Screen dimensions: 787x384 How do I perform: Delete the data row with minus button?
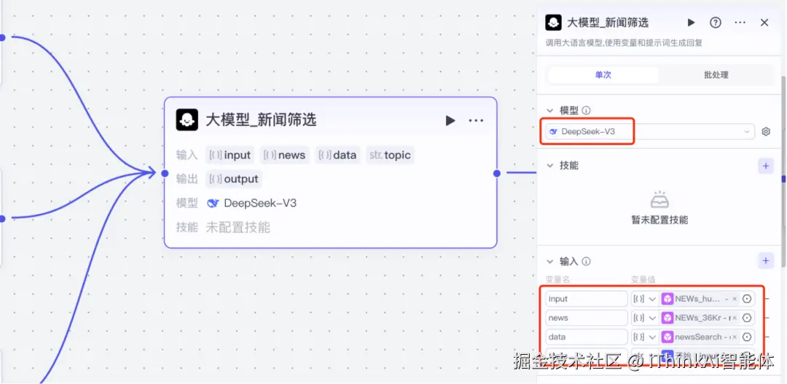tap(767, 337)
